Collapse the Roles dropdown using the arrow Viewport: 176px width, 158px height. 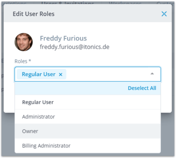[x=152, y=74]
